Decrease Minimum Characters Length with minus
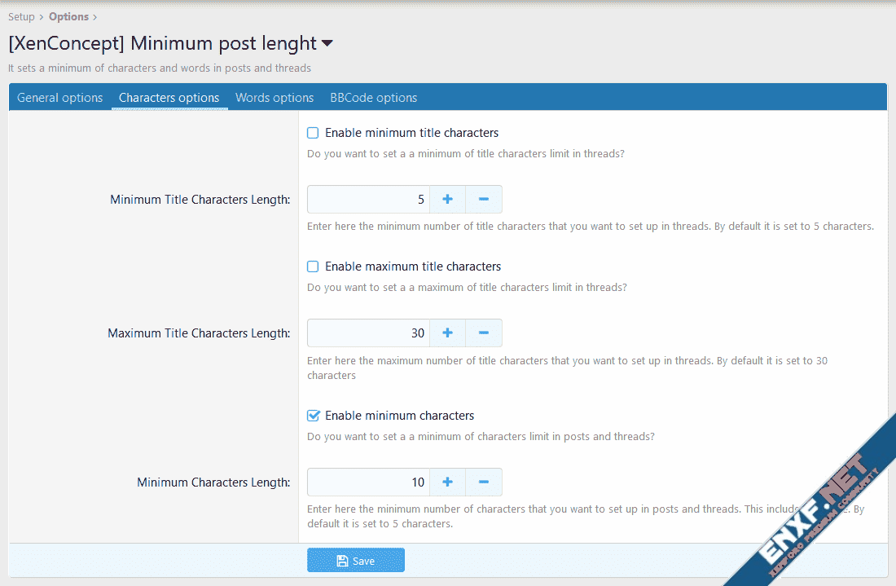Screen dimensions: 896x586 tap(483, 482)
